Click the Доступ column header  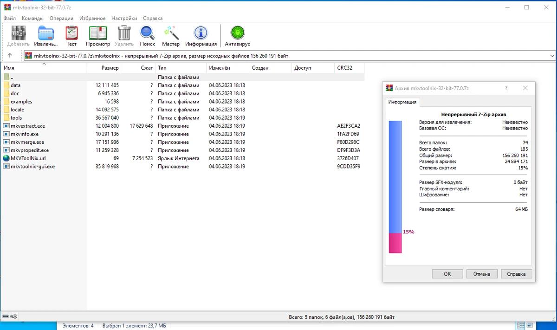coord(313,68)
